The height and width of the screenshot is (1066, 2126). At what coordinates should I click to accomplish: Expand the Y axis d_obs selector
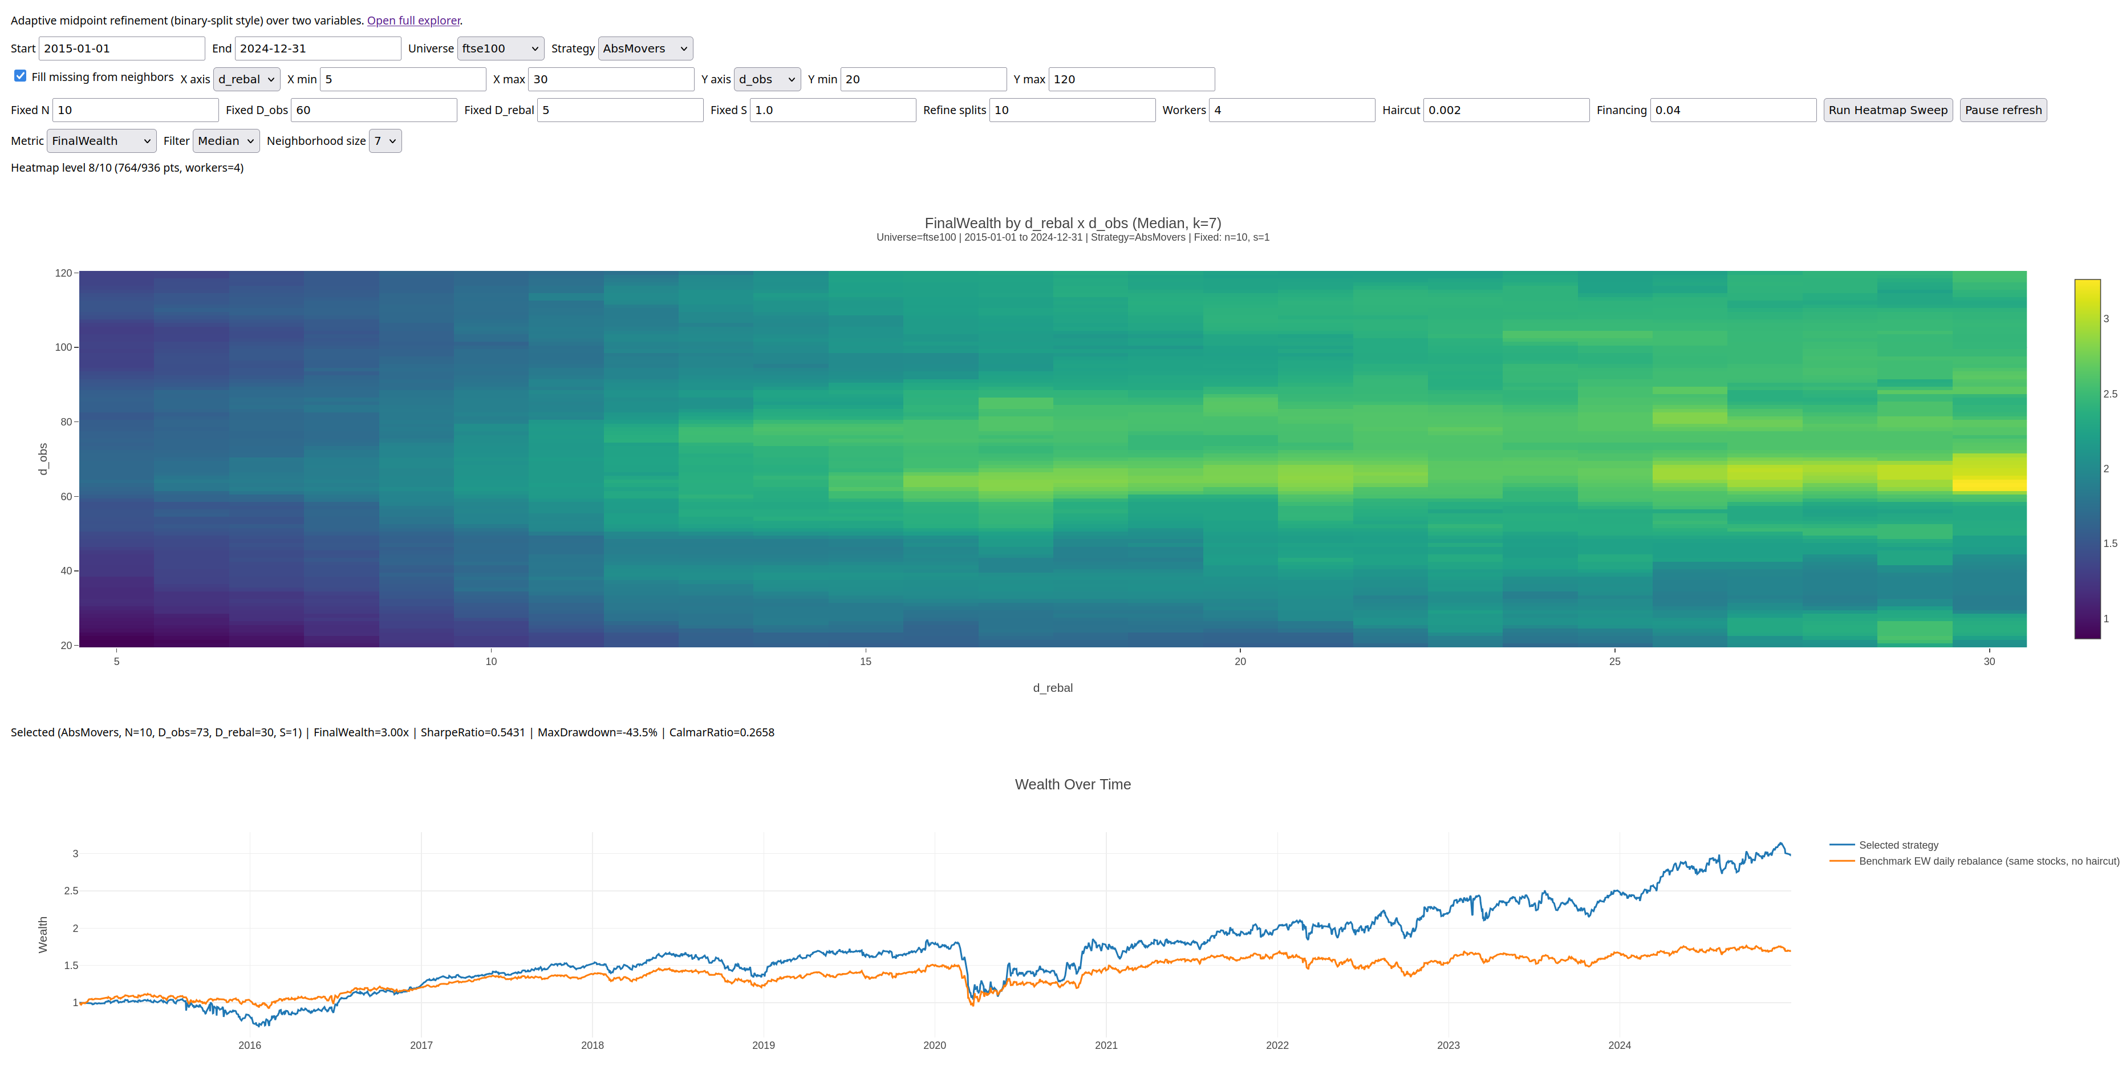pos(766,79)
